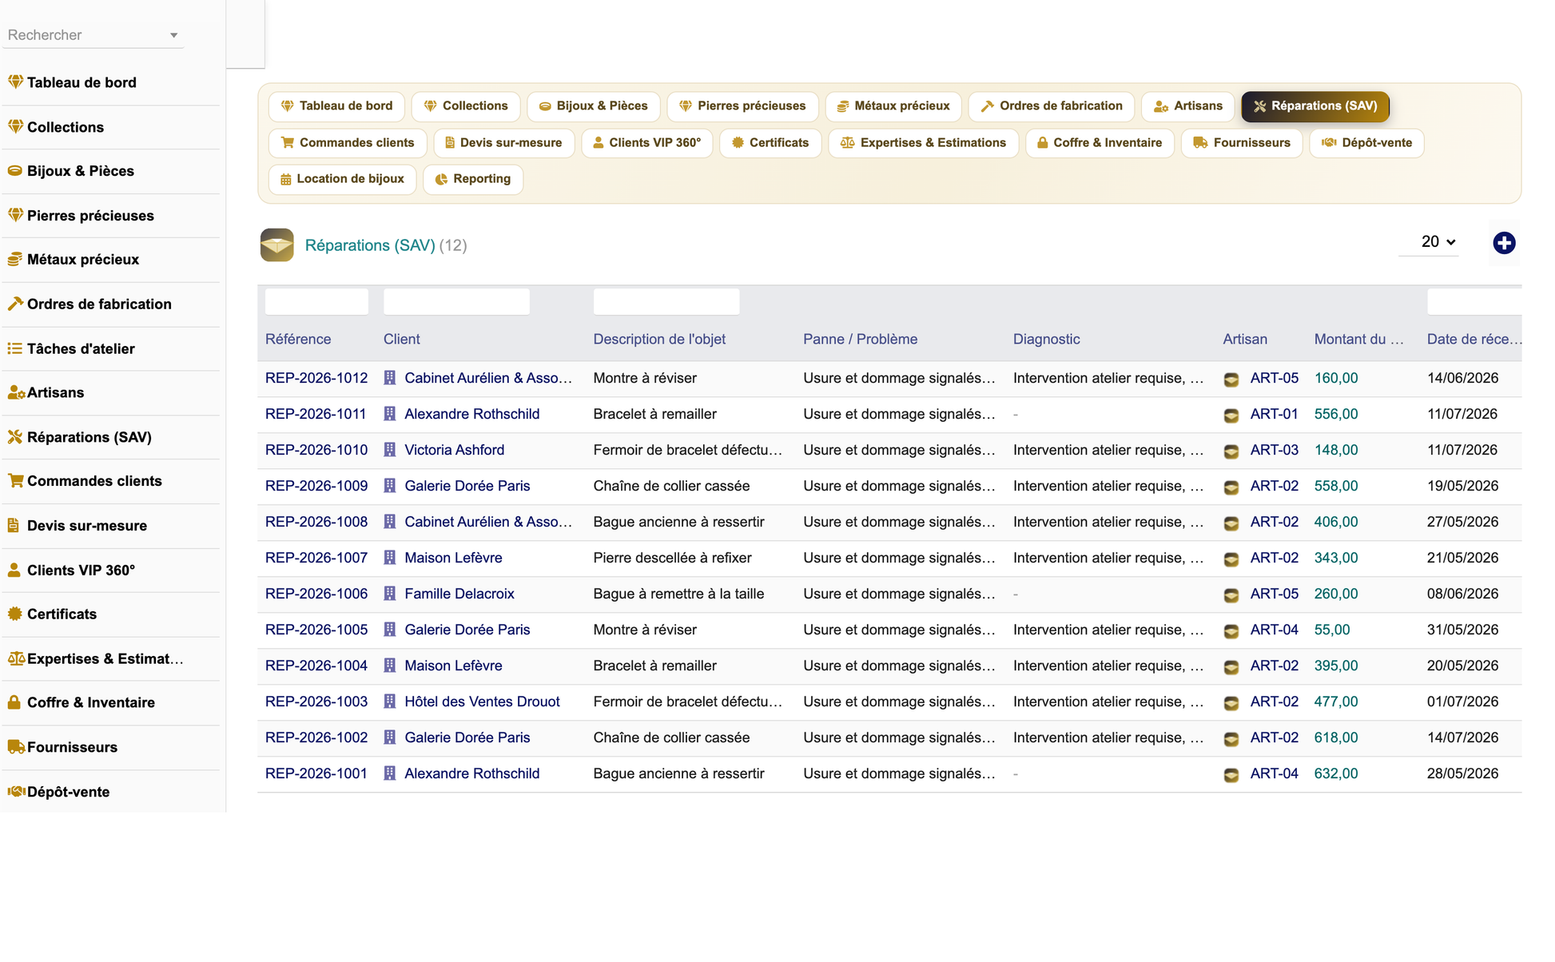Click the Réparations (SAV) box icon header
The image size is (1555, 962).
click(x=276, y=245)
